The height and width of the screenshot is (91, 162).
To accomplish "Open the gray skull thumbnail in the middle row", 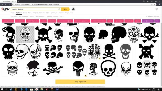I will pyautogui.click(x=126, y=52).
